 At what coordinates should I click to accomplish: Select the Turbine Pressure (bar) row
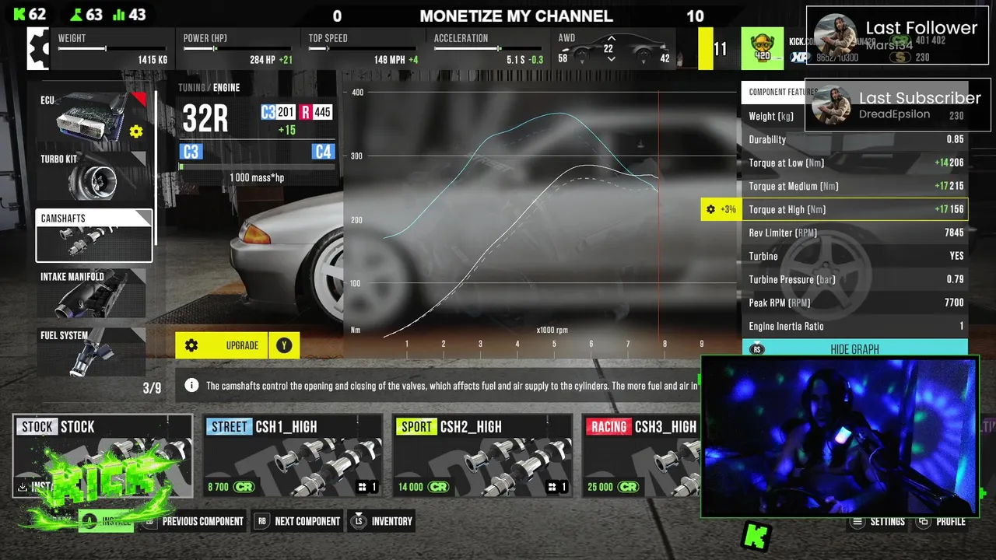855,279
